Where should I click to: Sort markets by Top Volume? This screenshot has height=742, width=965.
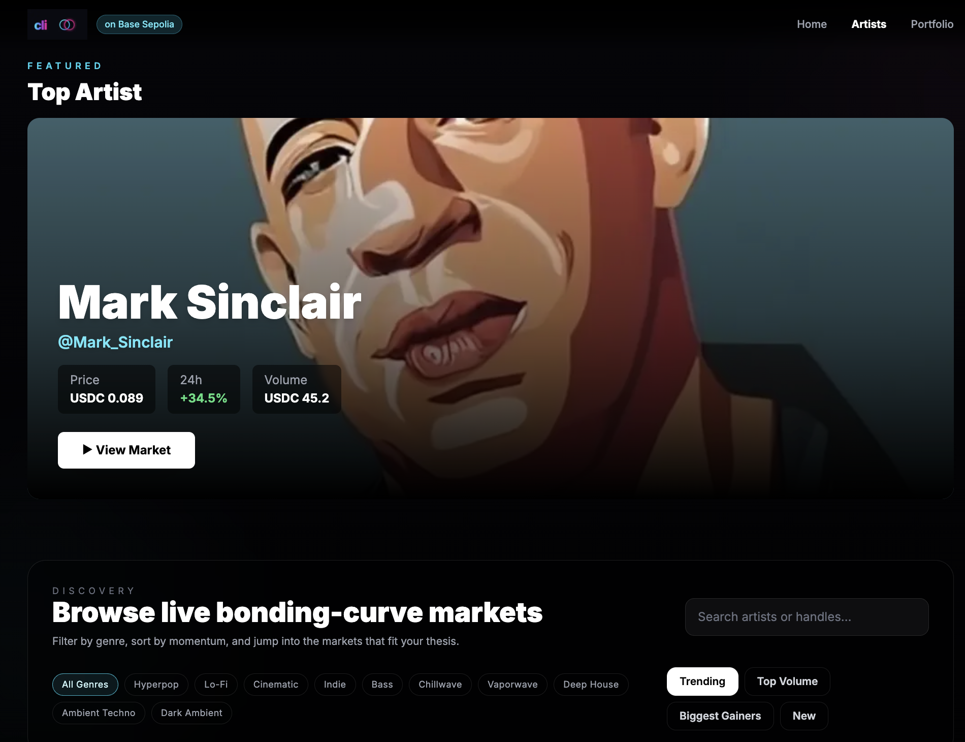[x=787, y=682]
